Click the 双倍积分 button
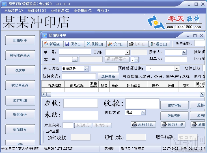207x153 pixels. pyautogui.click(x=83, y=125)
